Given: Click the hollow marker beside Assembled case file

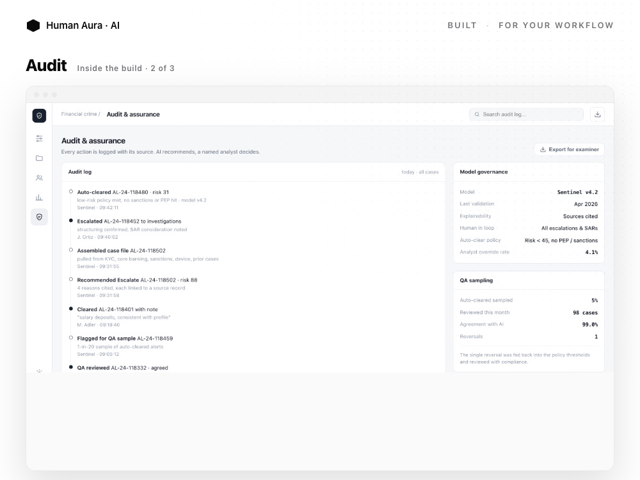Looking at the screenshot, I should click(71, 250).
